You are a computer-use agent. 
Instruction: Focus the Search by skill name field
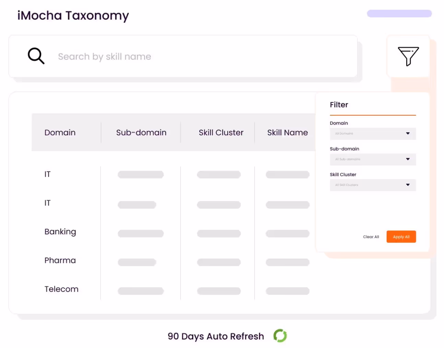[183, 56]
